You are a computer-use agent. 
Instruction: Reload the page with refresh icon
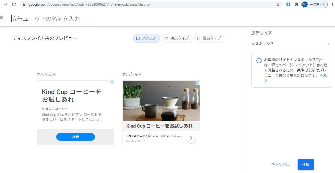click(14, 4)
